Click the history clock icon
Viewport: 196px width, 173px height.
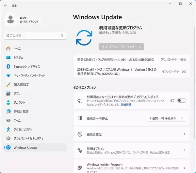[x=80, y=134]
